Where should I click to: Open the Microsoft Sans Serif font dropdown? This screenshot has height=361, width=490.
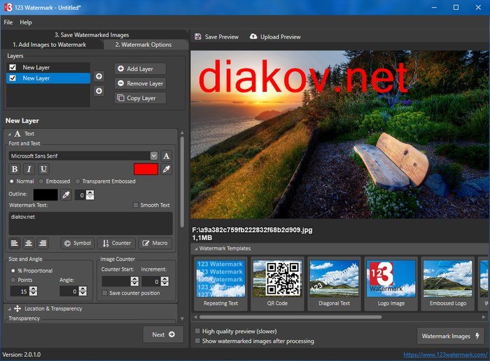[x=153, y=156]
